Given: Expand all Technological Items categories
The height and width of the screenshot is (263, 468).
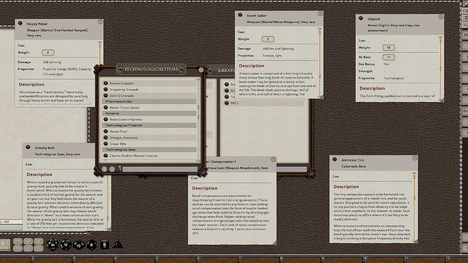Looking at the screenshot, I should click(104, 169).
